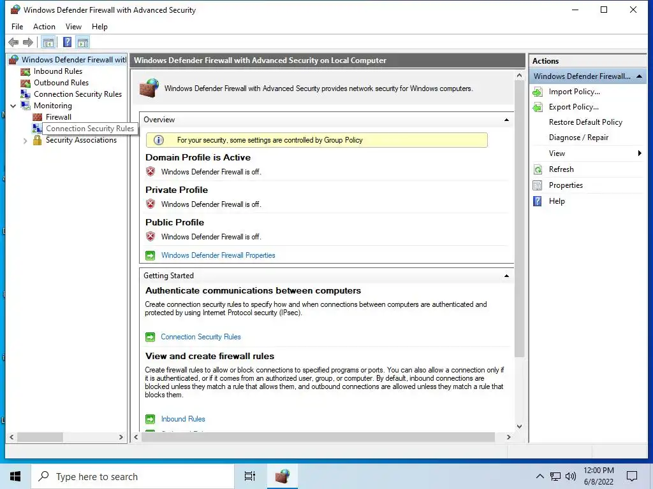
Task: Click the red shield icon under Domain Profile
Action: pyautogui.click(x=150, y=171)
